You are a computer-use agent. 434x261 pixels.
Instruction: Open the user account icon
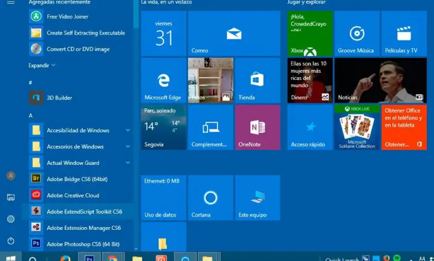click(11, 175)
